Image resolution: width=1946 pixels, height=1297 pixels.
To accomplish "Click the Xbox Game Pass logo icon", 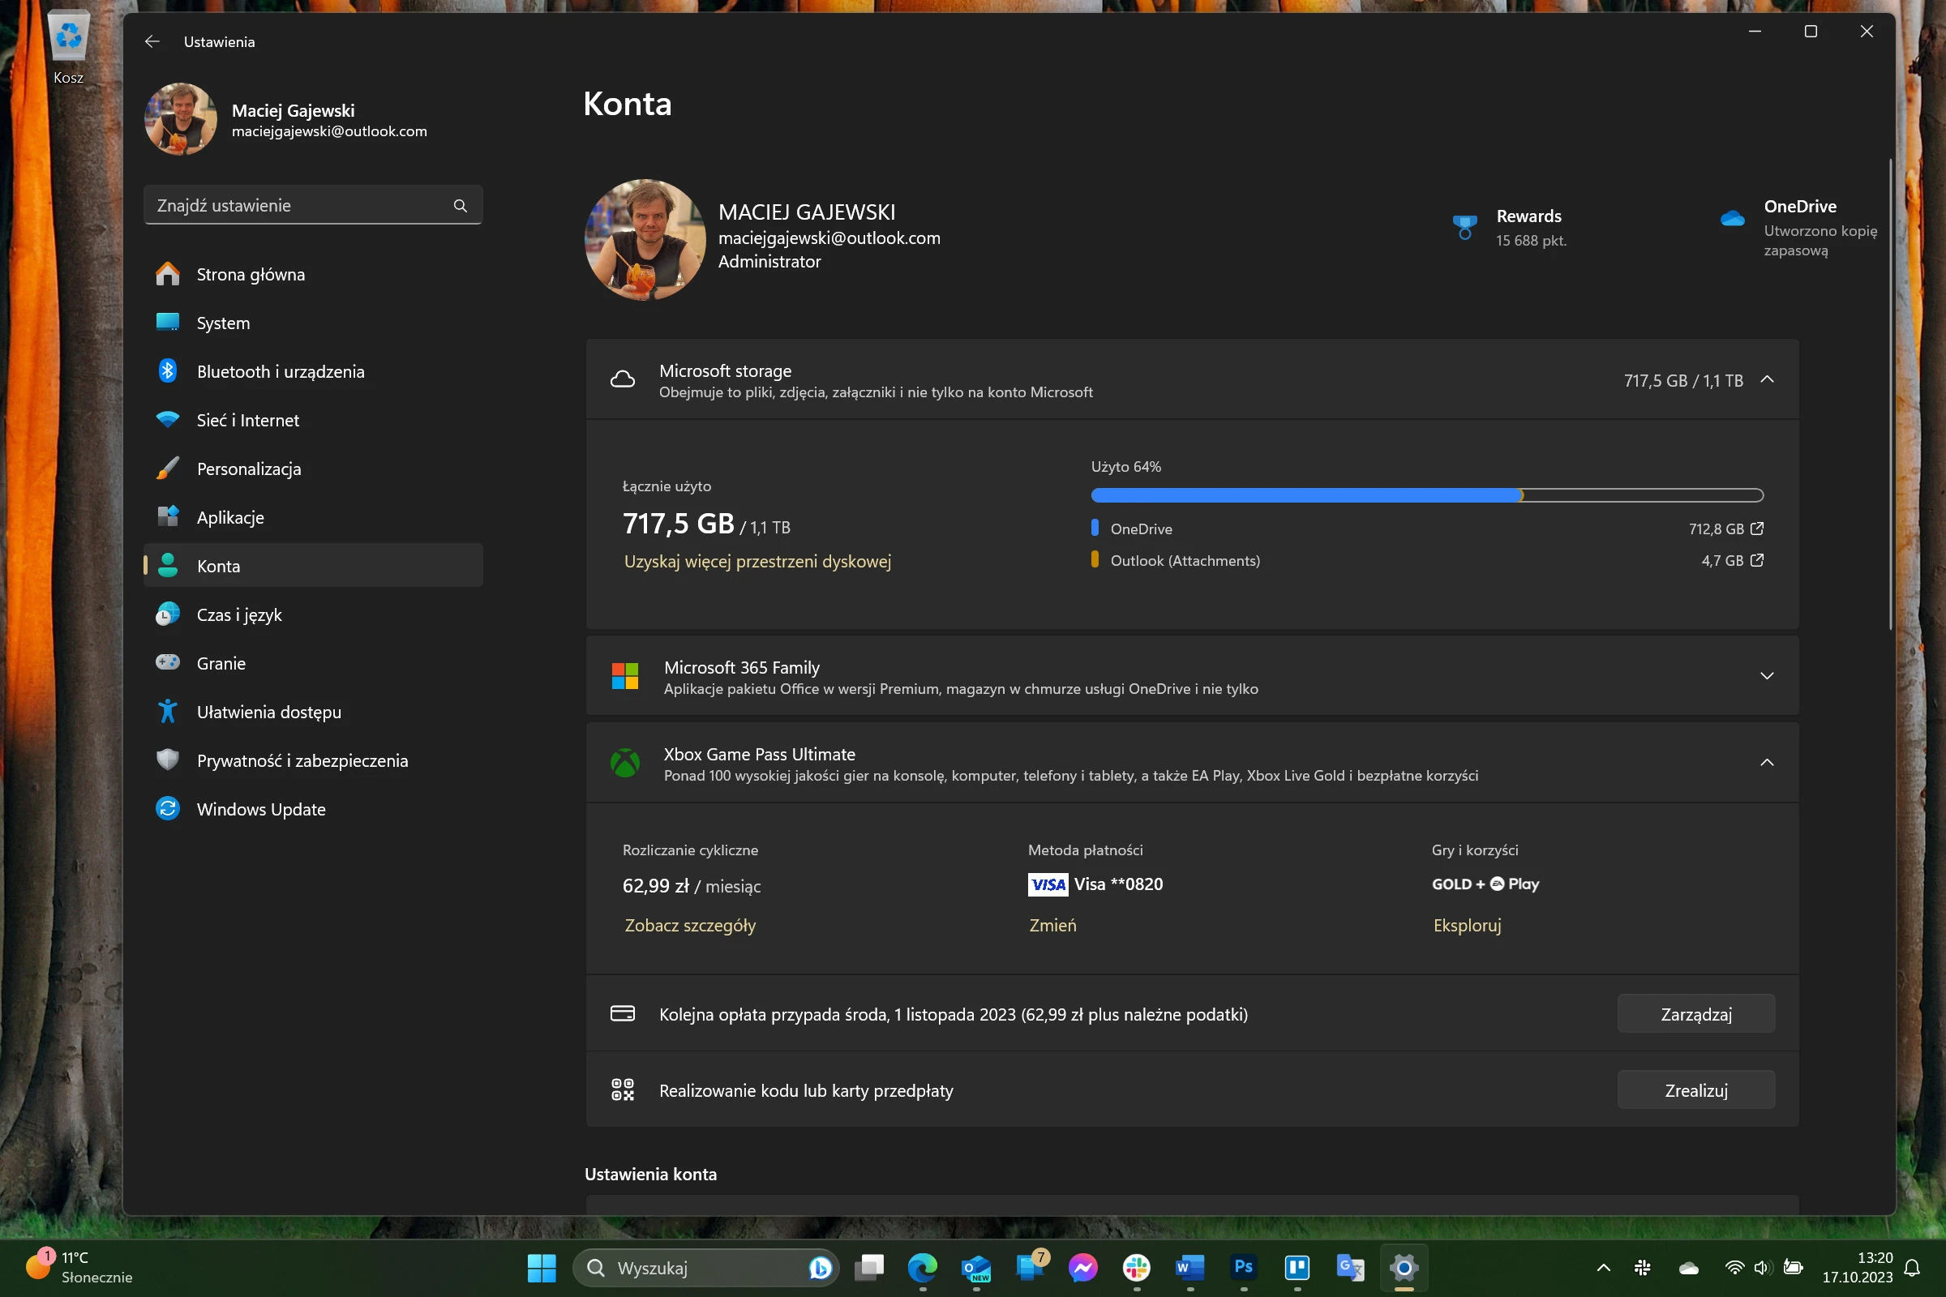I will click(624, 763).
